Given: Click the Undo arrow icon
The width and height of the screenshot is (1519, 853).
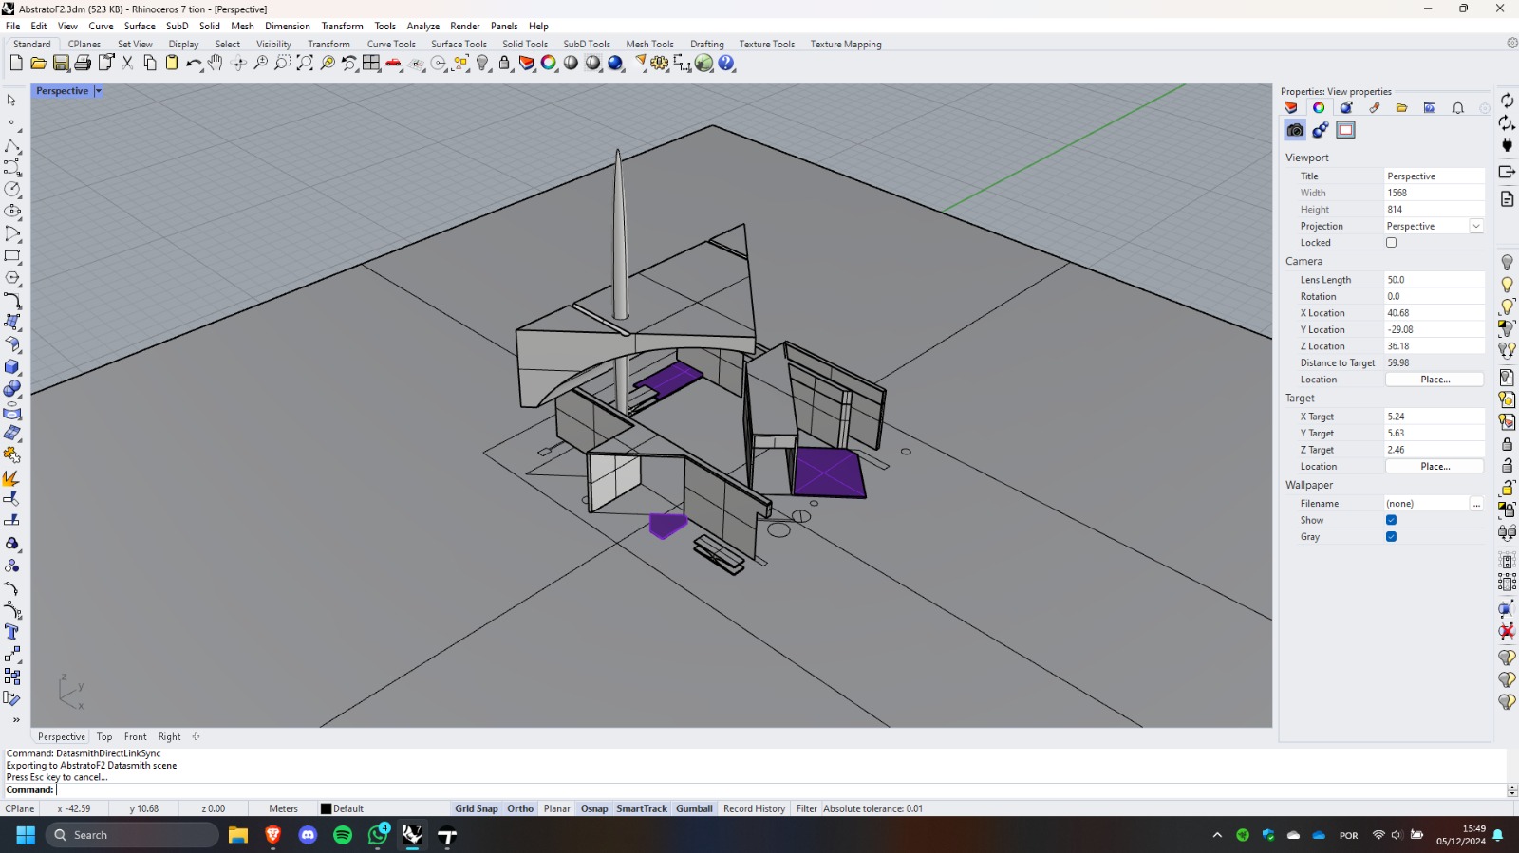Looking at the screenshot, I should coord(194,63).
